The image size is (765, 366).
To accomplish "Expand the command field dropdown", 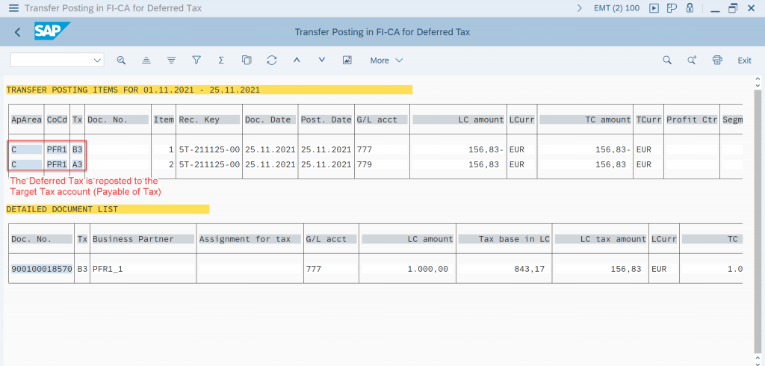I will pos(96,60).
